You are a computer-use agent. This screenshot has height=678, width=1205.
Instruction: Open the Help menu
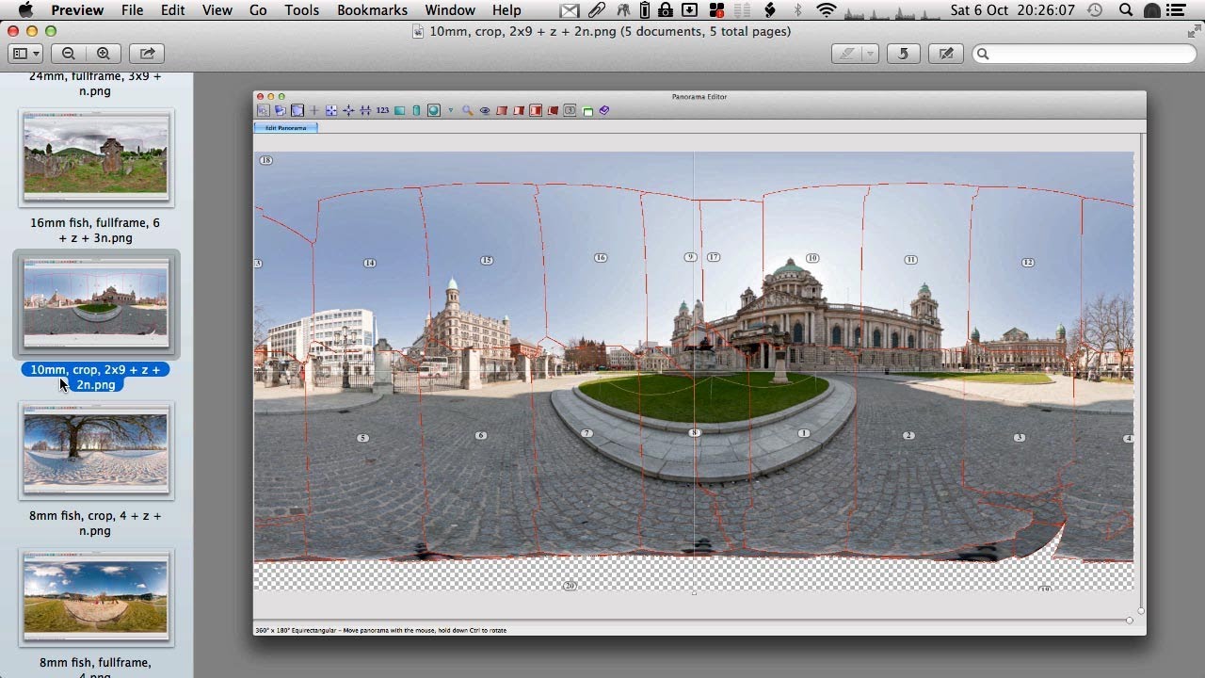tap(506, 10)
